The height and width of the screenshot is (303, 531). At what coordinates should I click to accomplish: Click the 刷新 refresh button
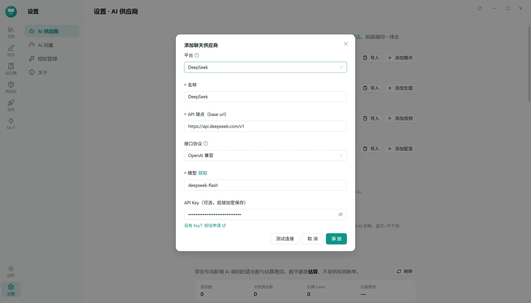pyautogui.click(x=405, y=271)
